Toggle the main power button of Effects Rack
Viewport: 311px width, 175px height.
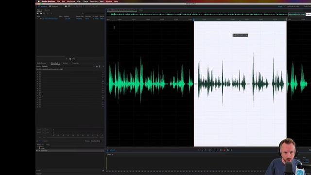(x=37, y=141)
